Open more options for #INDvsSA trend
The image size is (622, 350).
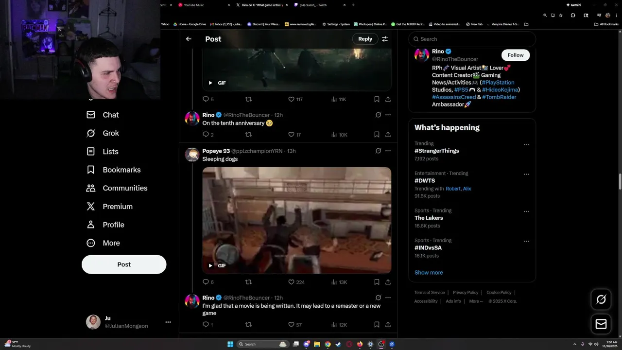pos(526,241)
